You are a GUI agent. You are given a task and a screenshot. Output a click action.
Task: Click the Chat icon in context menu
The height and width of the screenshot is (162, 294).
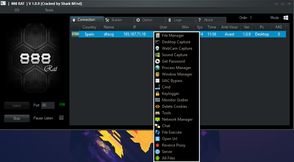coord(157,126)
